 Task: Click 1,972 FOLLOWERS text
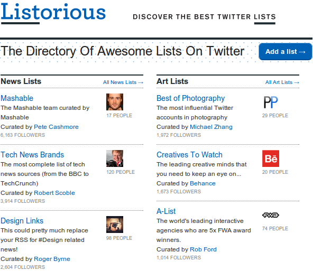179,135
